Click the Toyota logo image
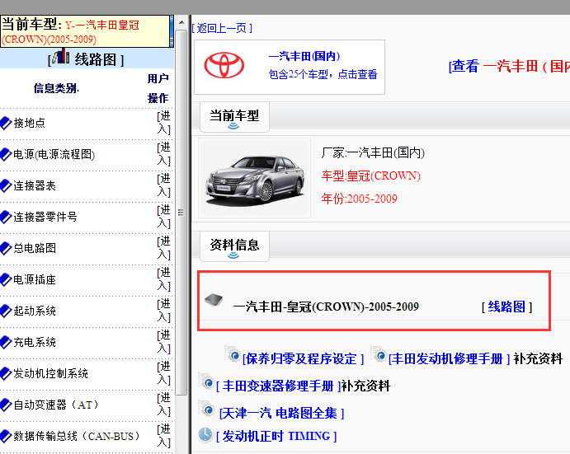570x454 pixels. [224, 65]
